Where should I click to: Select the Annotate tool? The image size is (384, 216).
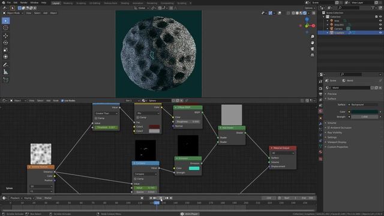coord(5,65)
